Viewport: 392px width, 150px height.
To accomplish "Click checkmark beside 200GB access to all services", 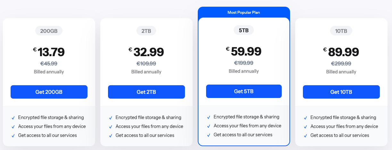I will pos(13,136).
